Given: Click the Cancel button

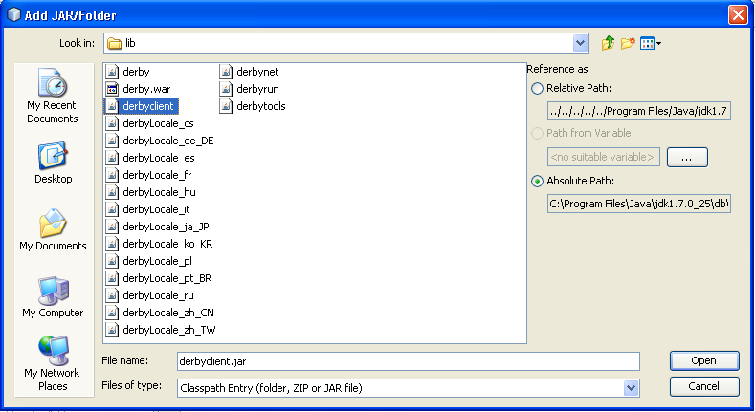Looking at the screenshot, I should pos(704,386).
